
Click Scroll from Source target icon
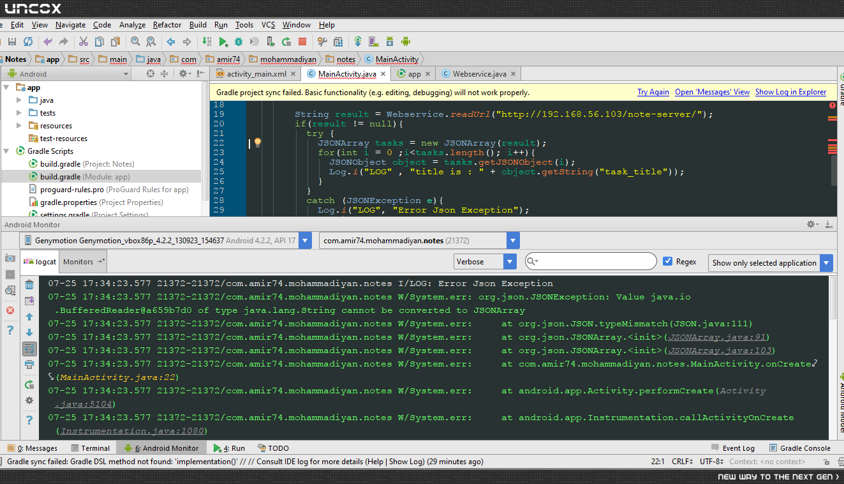pos(151,74)
